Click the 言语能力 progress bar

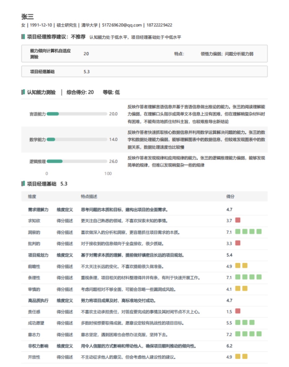tap(78, 114)
